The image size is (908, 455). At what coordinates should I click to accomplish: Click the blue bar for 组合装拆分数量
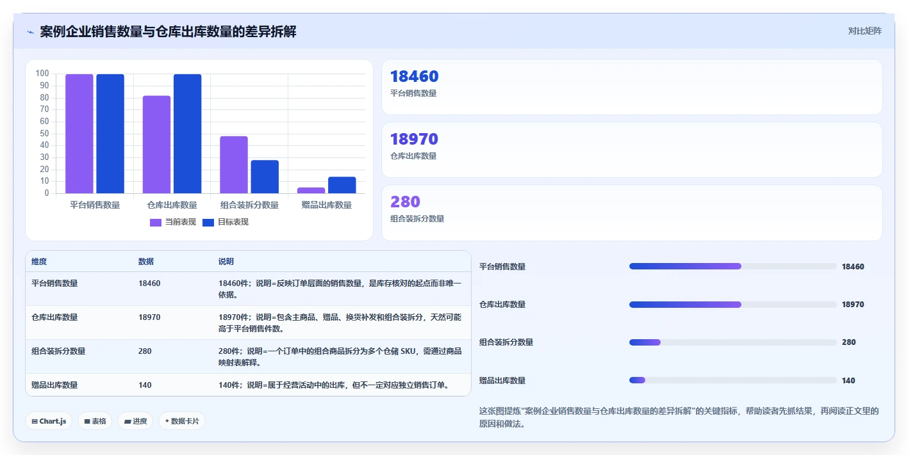(265, 177)
